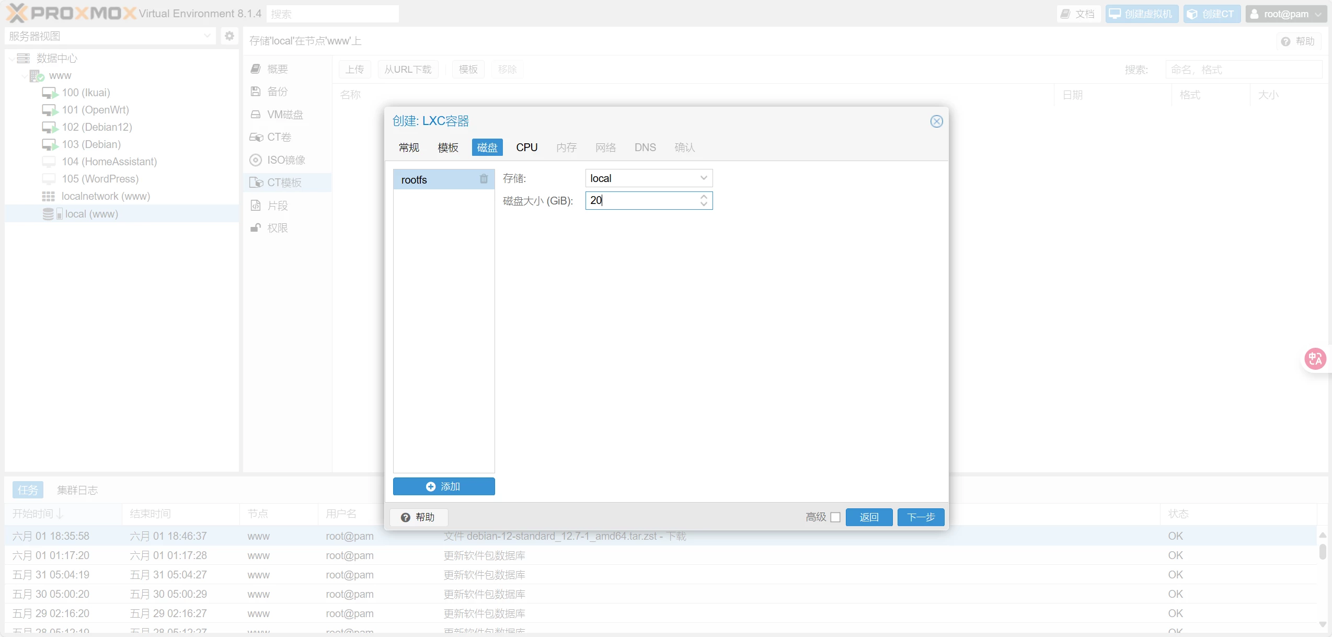Open the root@pam user menu
This screenshot has height=637, width=1332.
click(x=1285, y=14)
